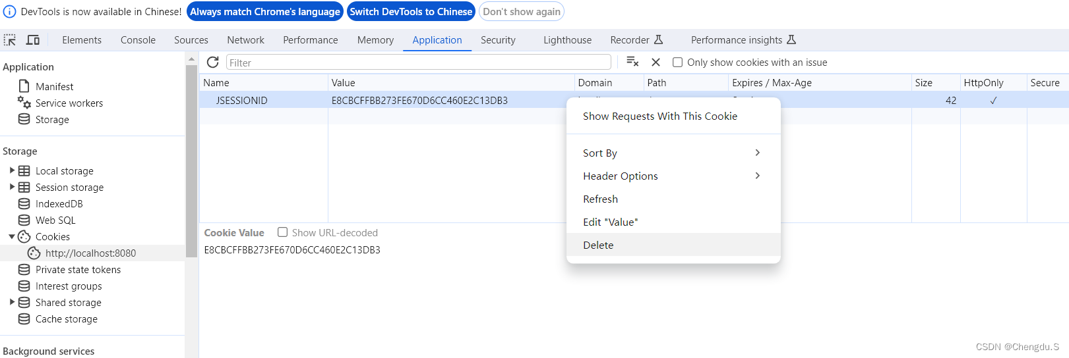Click the info icon in notification bar
Viewport: 1069px width, 358px height.
[x=9, y=12]
